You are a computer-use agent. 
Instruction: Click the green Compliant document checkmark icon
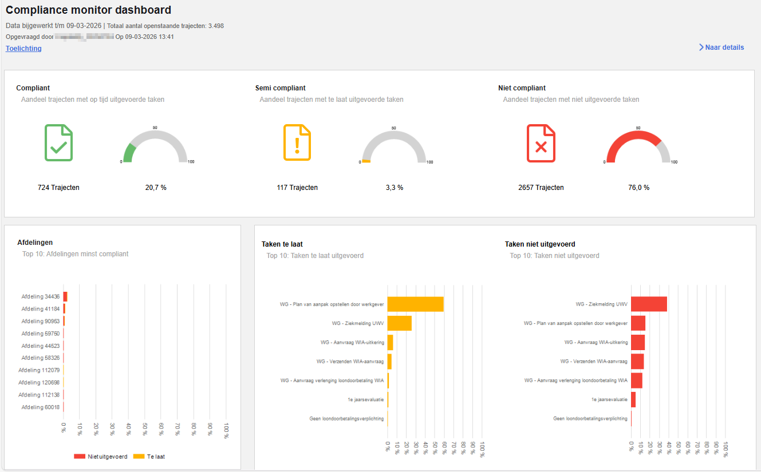59,142
